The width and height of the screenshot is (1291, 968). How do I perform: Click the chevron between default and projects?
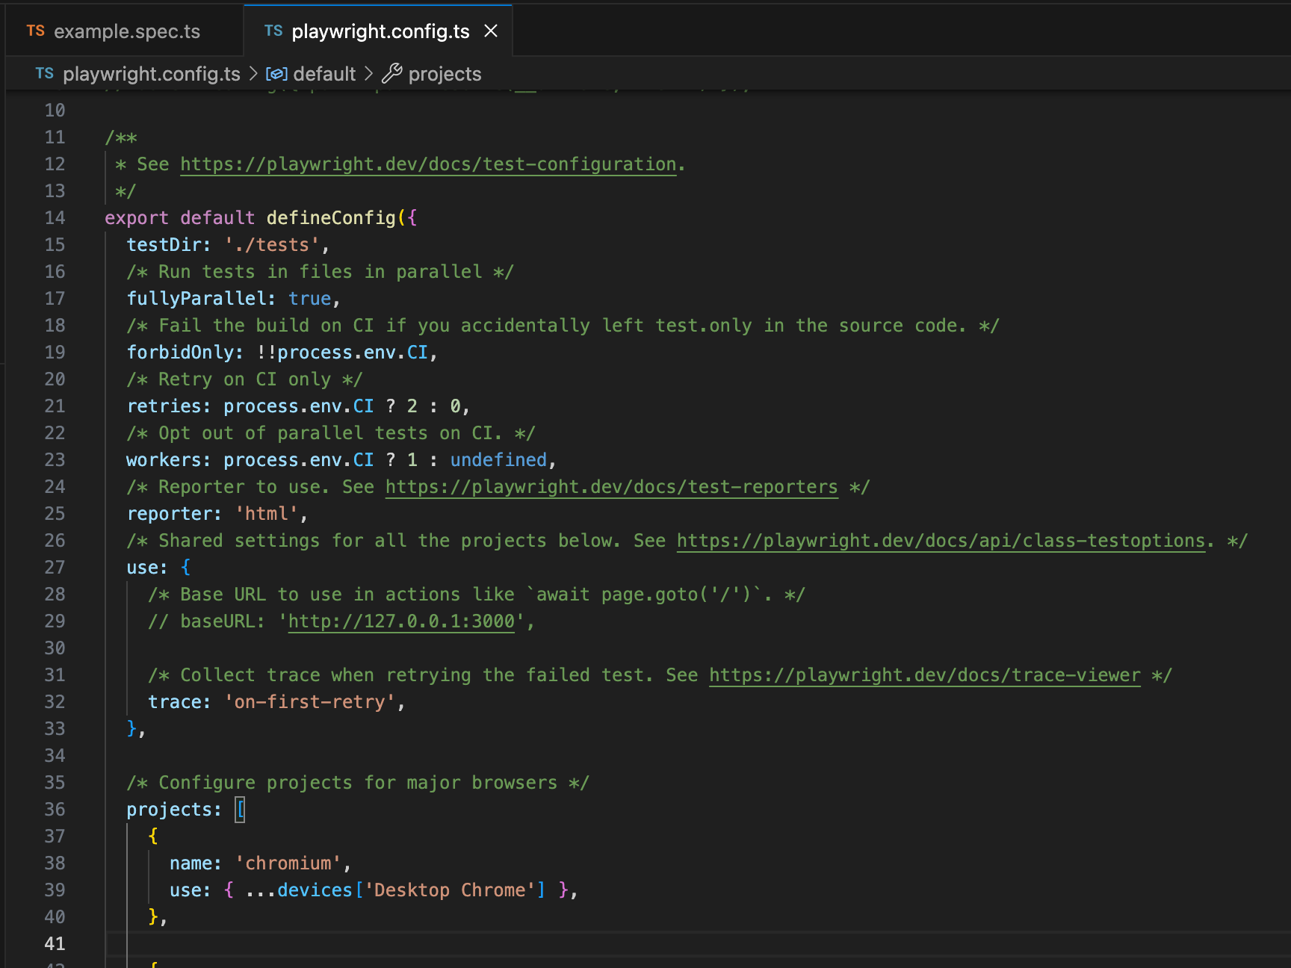(x=368, y=74)
